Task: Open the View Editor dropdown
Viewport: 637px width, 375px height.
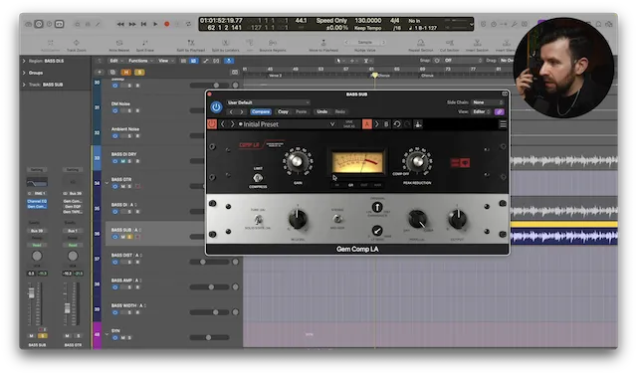Action: (x=482, y=111)
